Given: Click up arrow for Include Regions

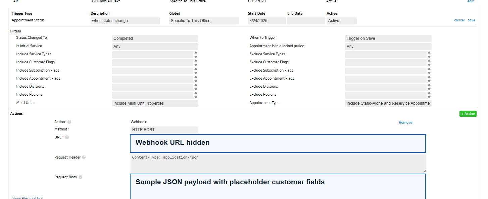Looking at the screenshot, I should 196,93.
